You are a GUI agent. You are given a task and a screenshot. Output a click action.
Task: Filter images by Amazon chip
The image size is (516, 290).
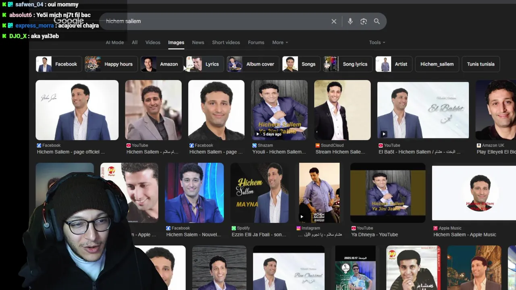[162, 64]
